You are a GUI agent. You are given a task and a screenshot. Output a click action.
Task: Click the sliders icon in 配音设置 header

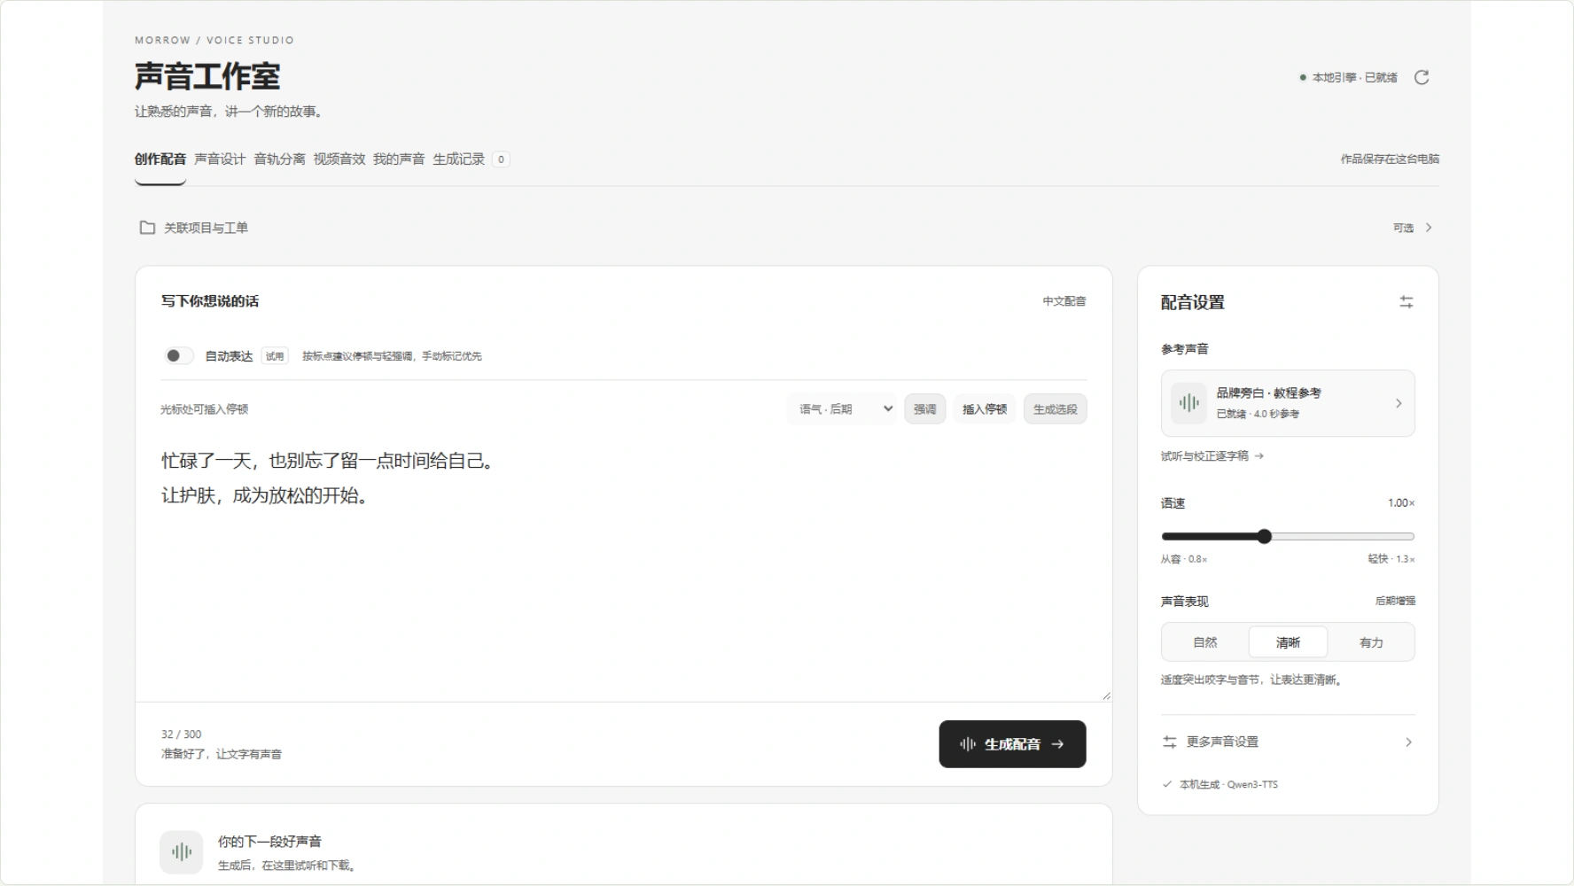(1406, 302)
